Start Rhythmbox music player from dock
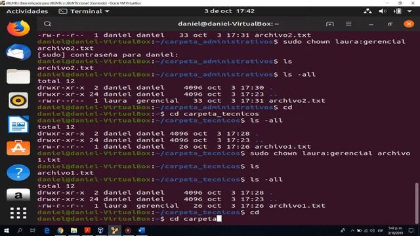The image size is (420, 236). [x=18, y=100]
